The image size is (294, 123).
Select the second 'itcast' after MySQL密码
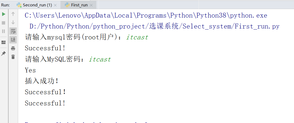click(100, 60)
